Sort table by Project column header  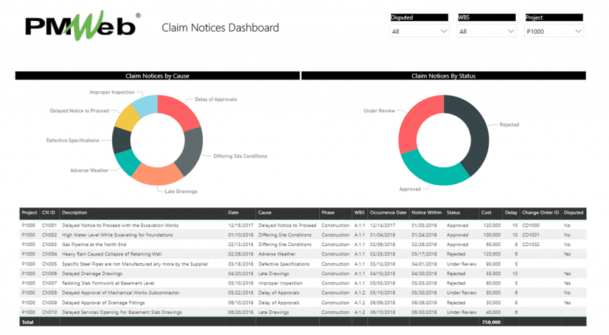29,213
